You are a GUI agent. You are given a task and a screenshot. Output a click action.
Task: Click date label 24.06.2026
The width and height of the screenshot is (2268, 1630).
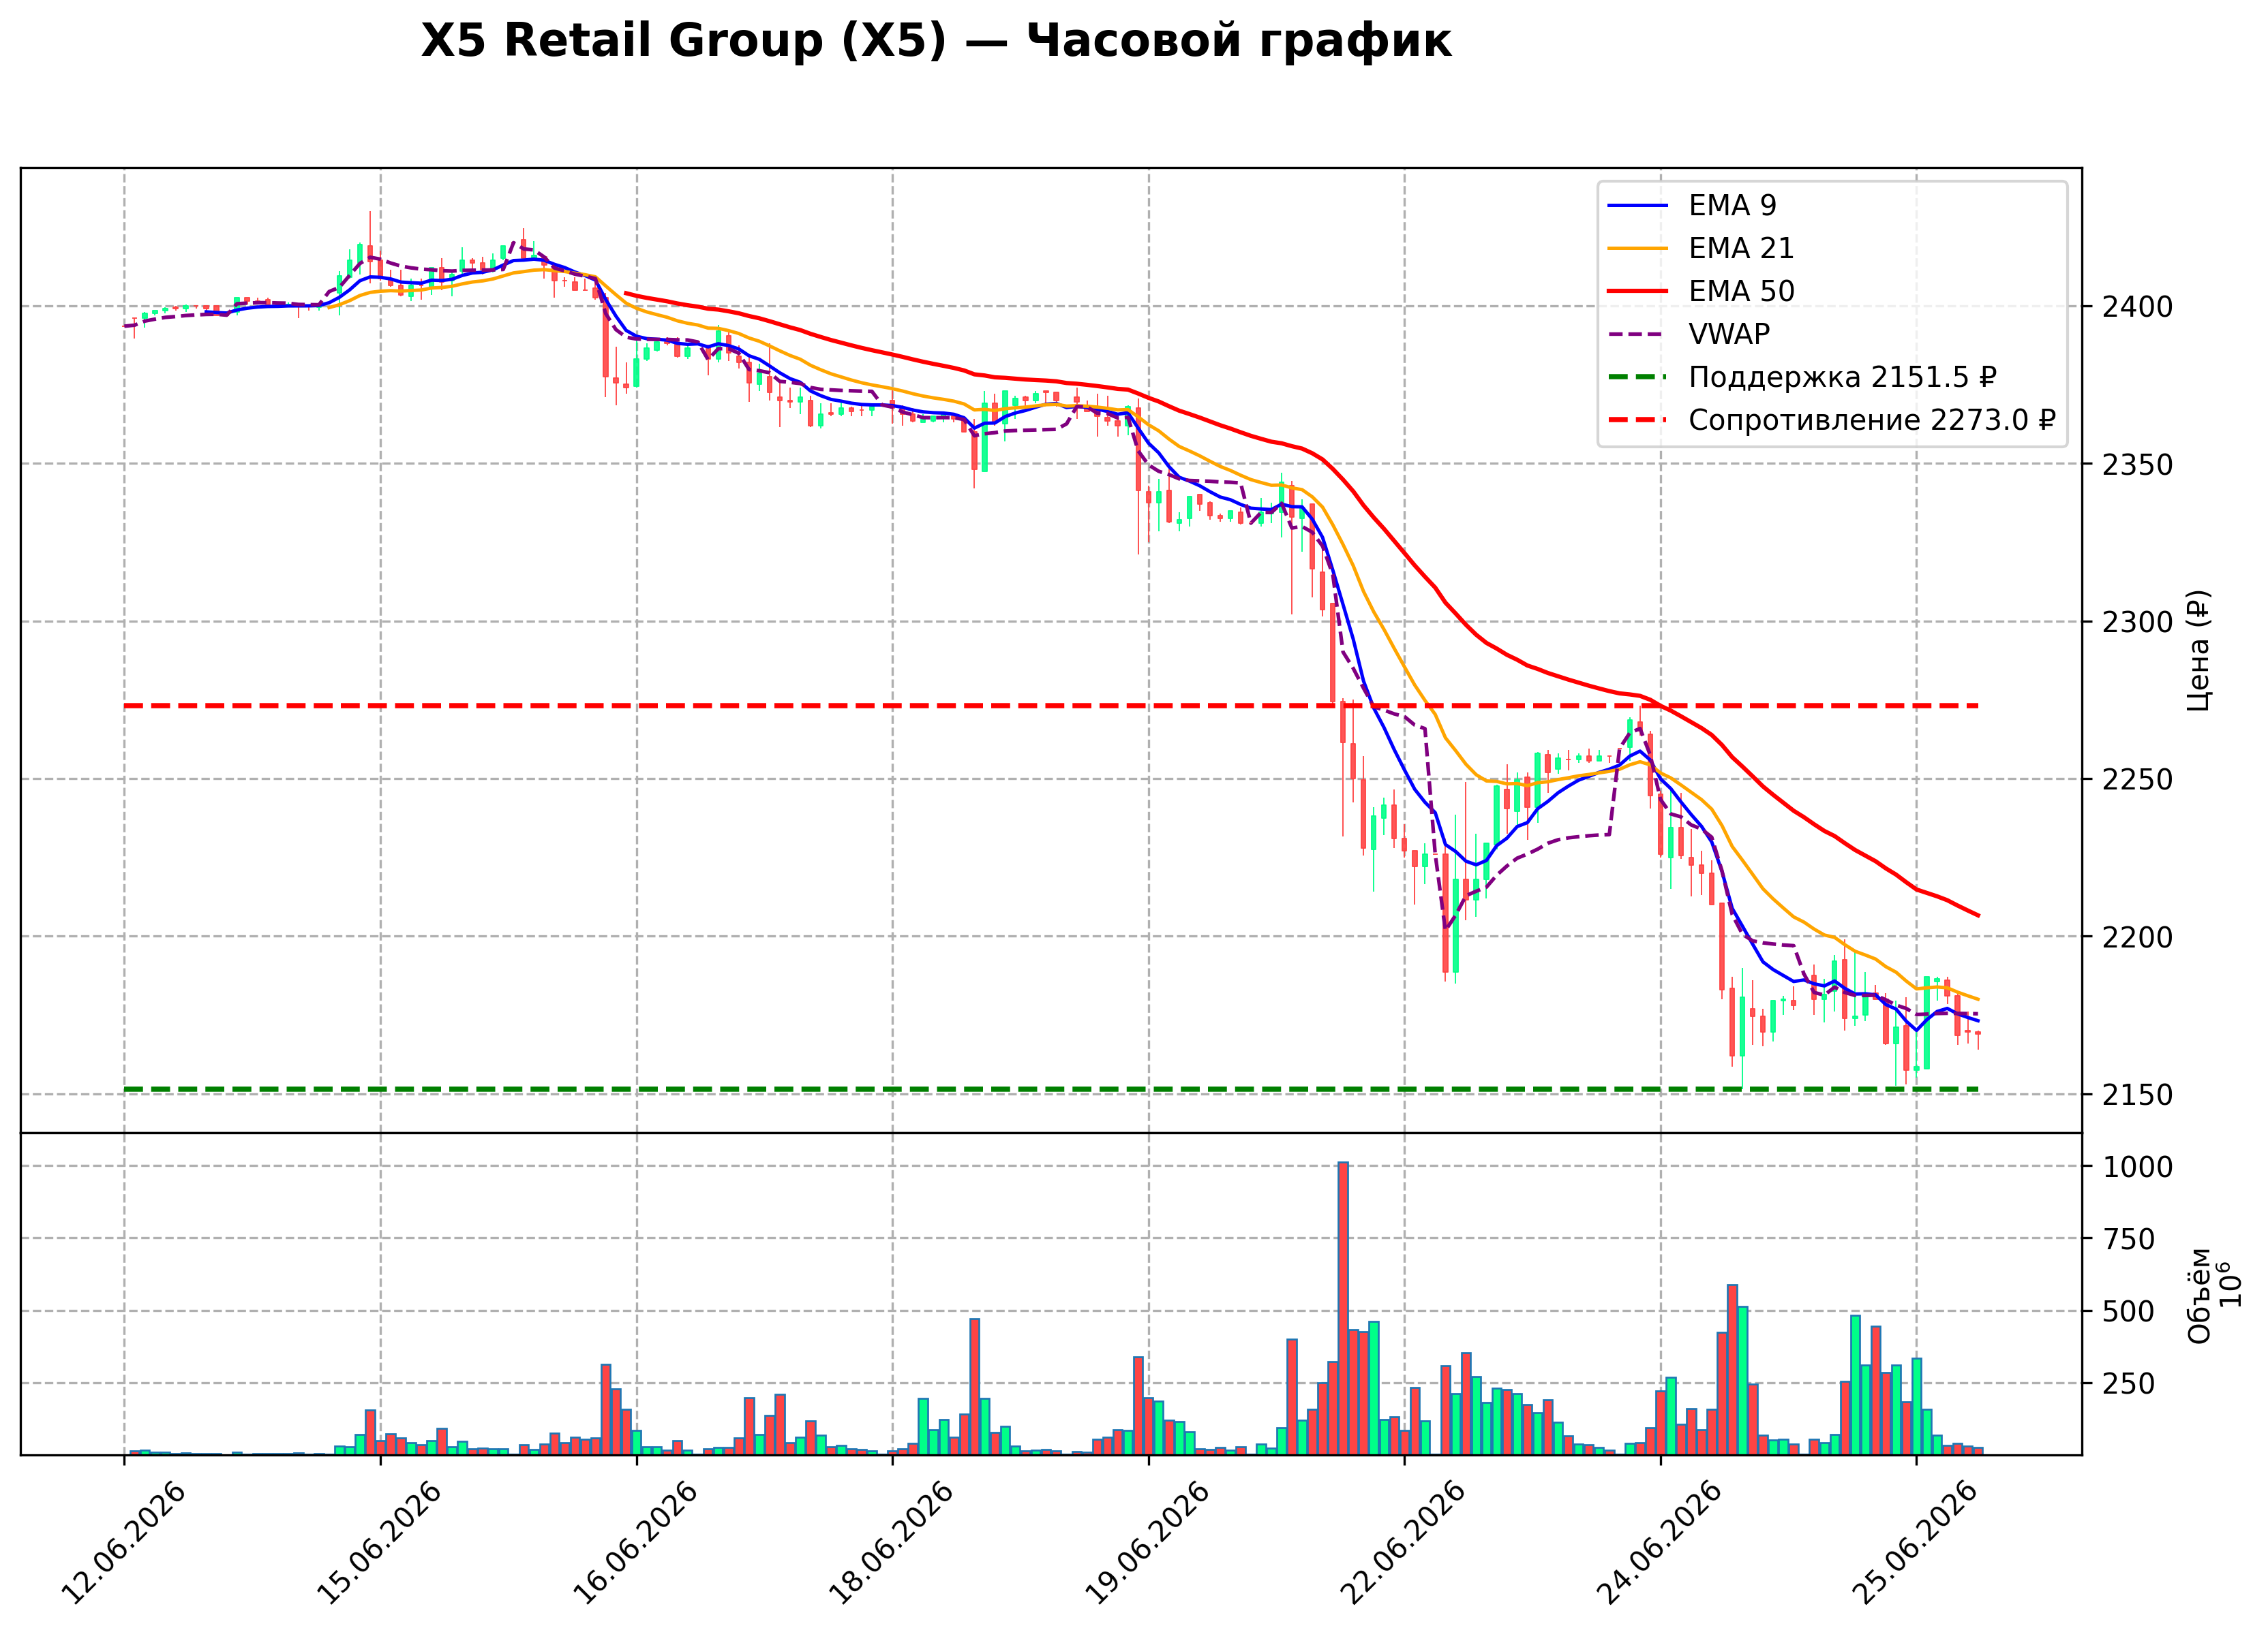(1659, 1542)
